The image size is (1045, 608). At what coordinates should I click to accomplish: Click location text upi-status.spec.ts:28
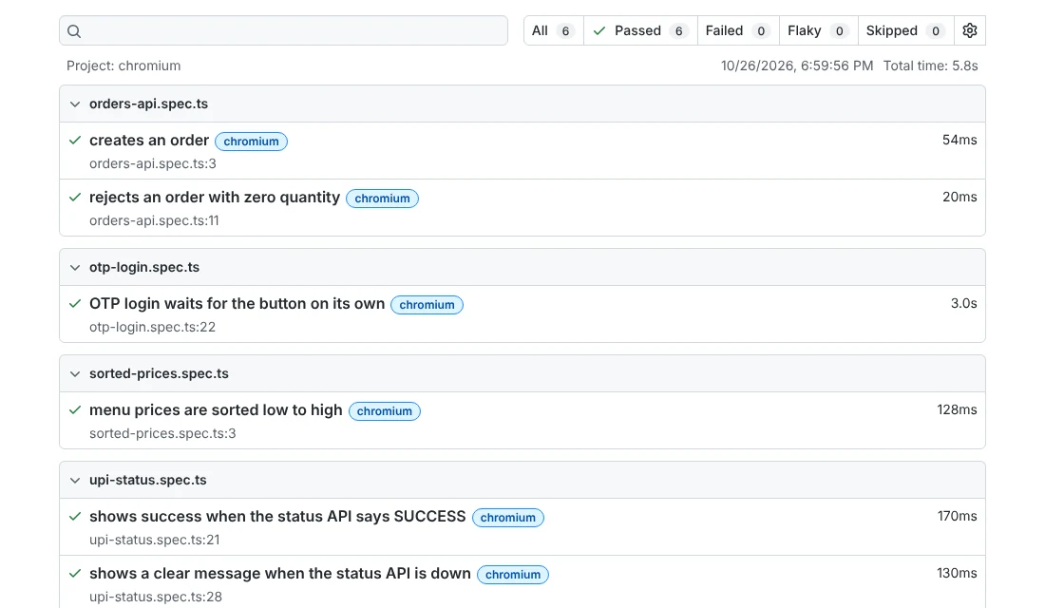pos(156,597)
